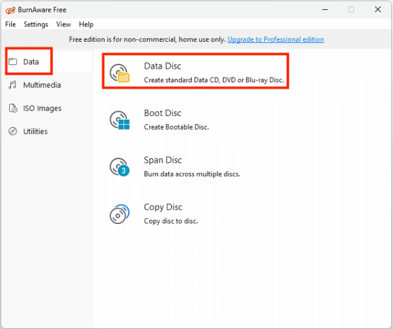393x329 pixels.
Task: Click the Utilities disc icon
Action: [13, 131]
